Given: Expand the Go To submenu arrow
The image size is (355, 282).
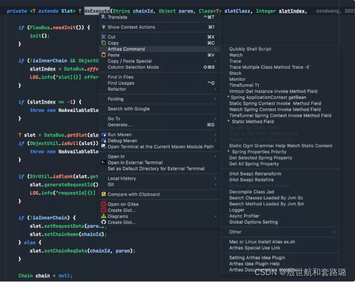Looking at the screenshot, I should click(x=215, y=119).
